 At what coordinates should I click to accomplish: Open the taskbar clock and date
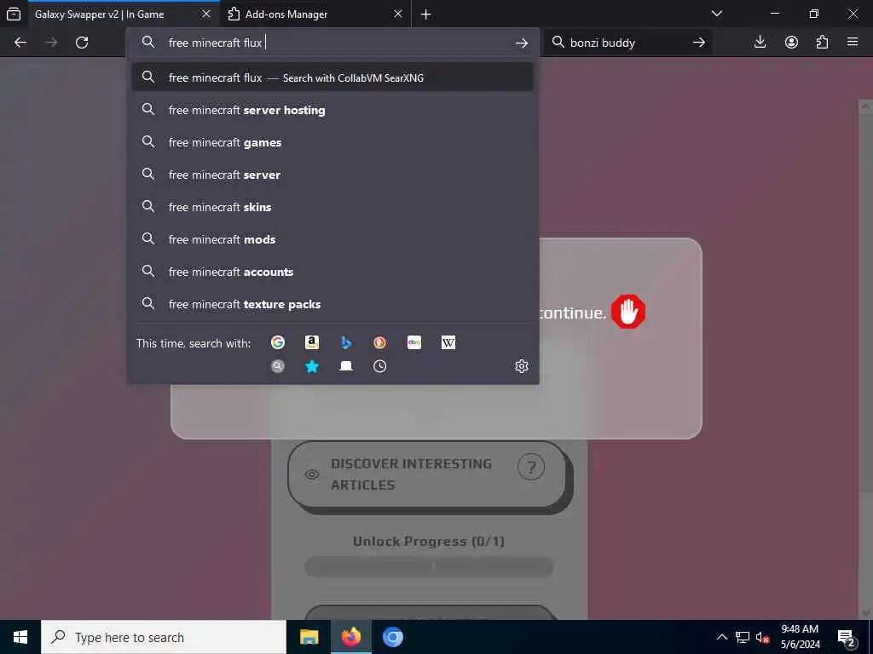[800, 637]
